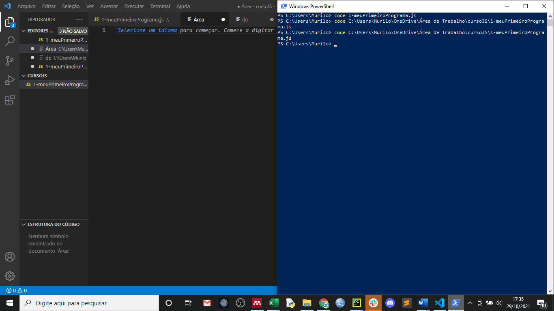
Task: Open the volume control in tray
Action: tap(498, 303)
